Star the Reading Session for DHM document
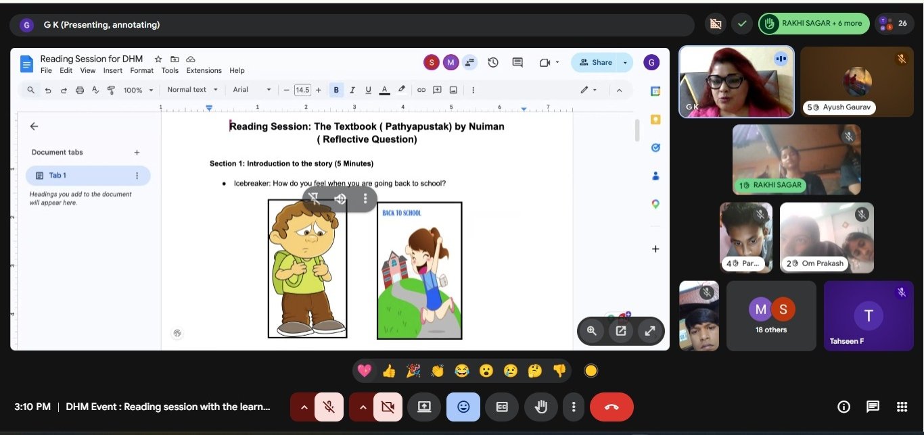 click(x=158, y=59)
